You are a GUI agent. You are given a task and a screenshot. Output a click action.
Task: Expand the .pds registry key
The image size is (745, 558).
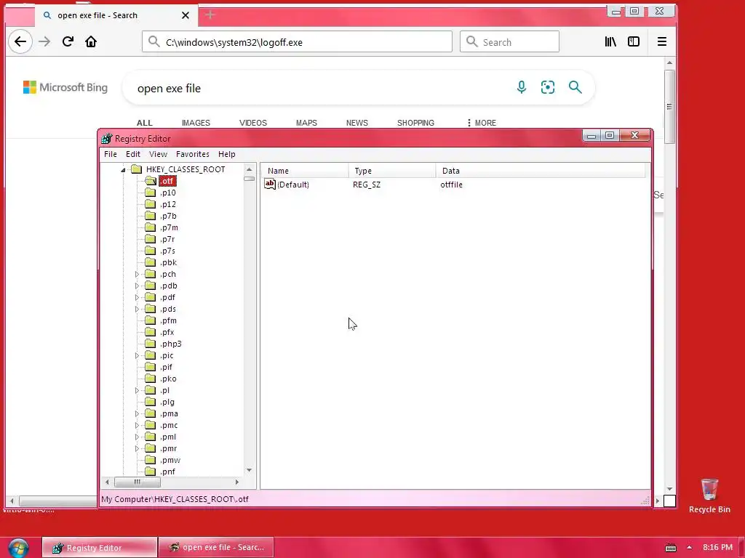(137, 309)
